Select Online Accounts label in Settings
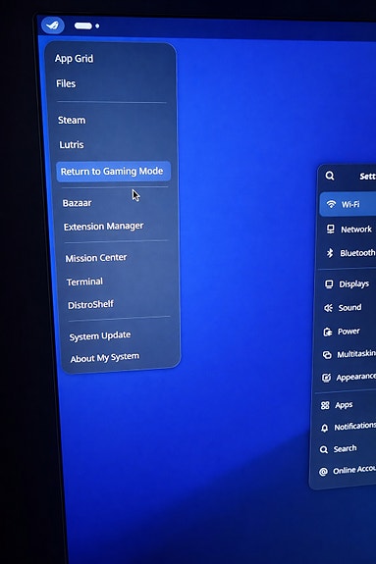The image size is (376, 564). coord(354,470)
